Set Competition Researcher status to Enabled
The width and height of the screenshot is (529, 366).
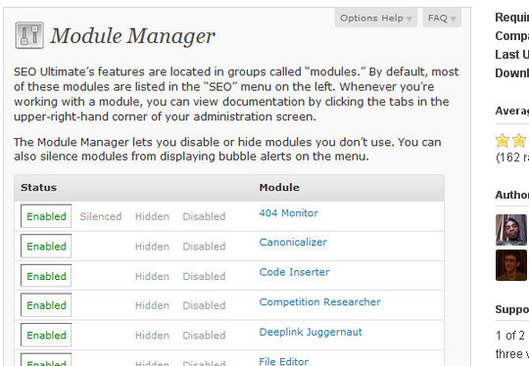tap(46, 305)
